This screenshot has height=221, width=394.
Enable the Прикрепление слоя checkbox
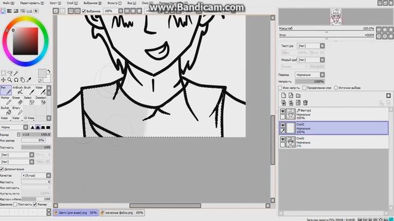pyautogui.click(x=304, y=88)
